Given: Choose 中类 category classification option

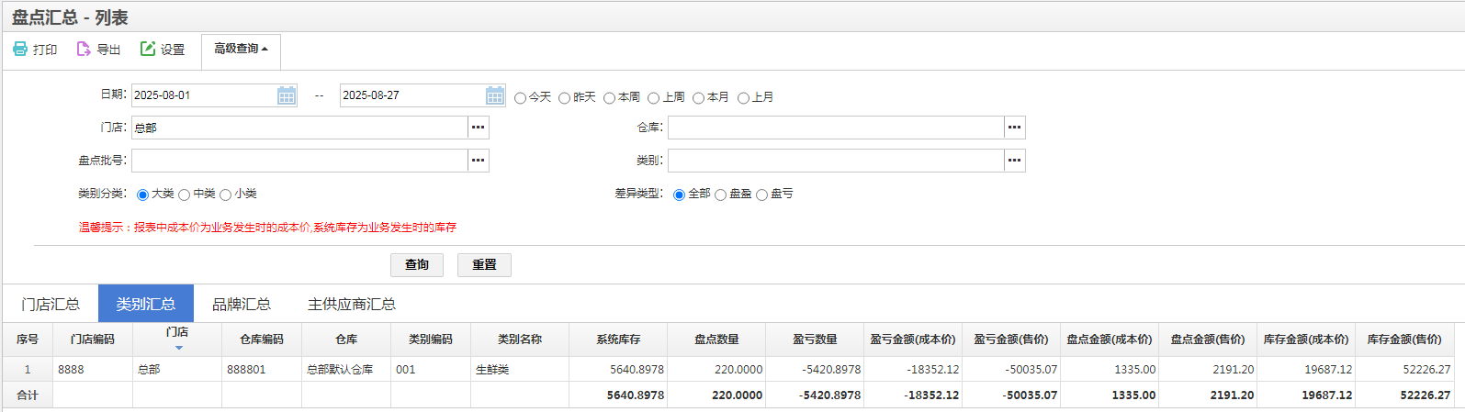Looking at the screenshot, I should pos(185,195).
